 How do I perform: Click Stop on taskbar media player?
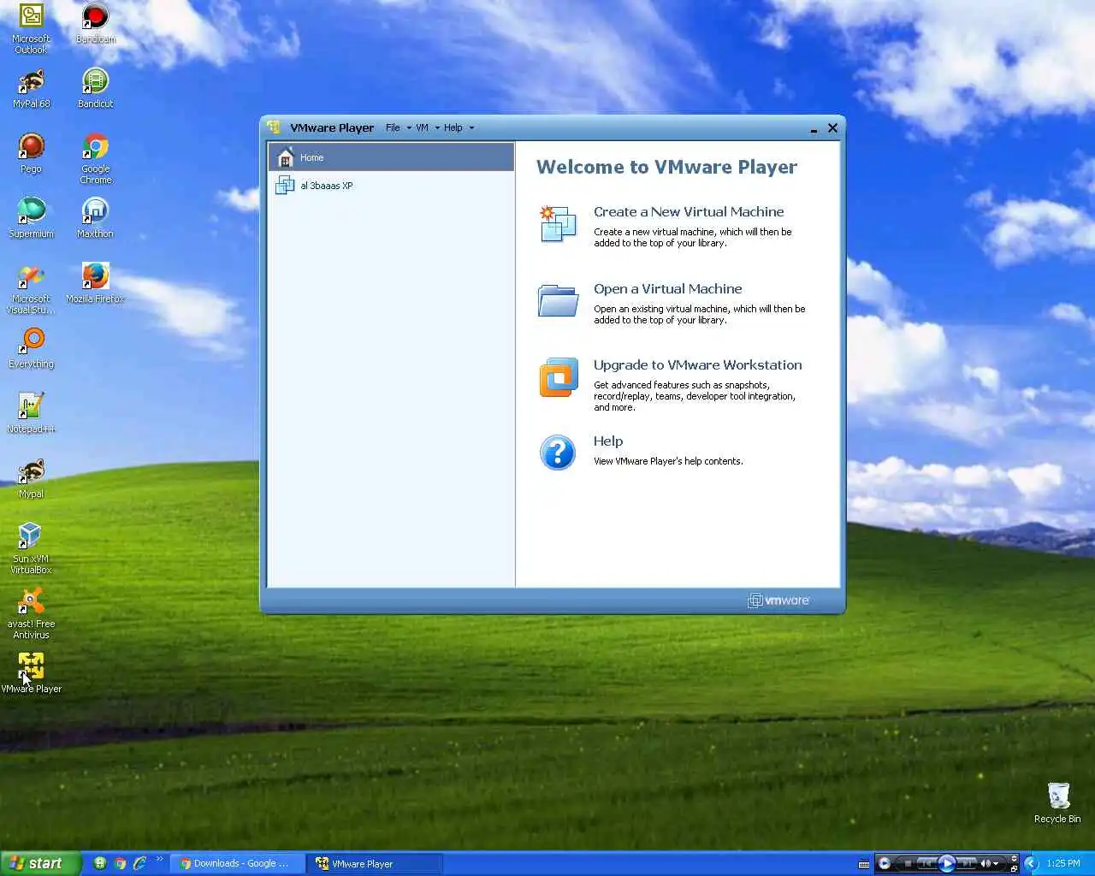click(908, 864)
